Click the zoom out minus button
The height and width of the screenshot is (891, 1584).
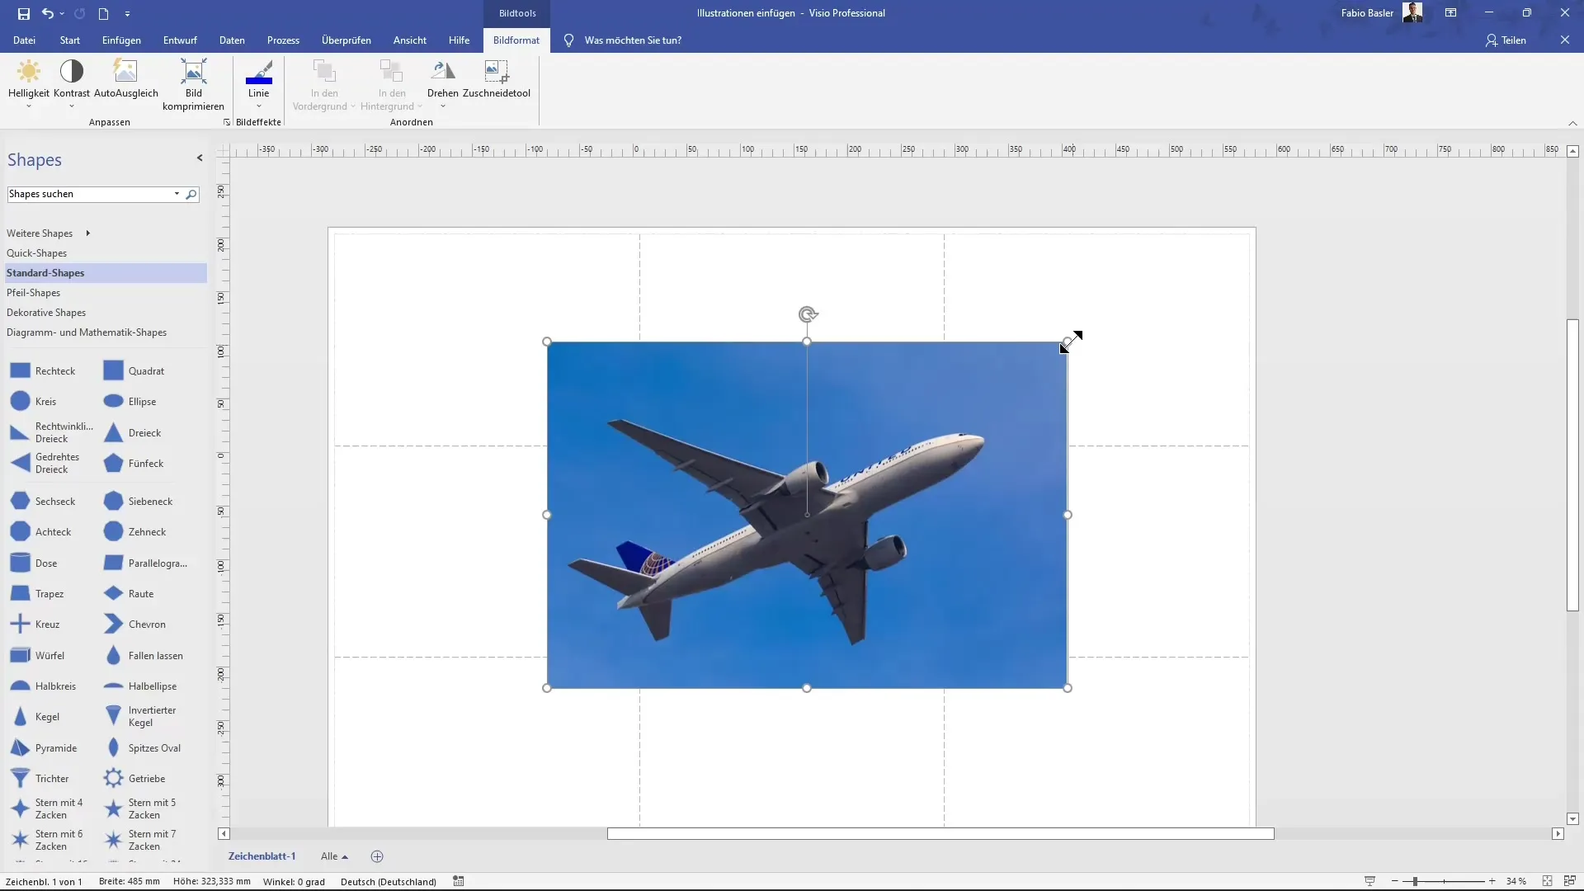point(1394,881)
